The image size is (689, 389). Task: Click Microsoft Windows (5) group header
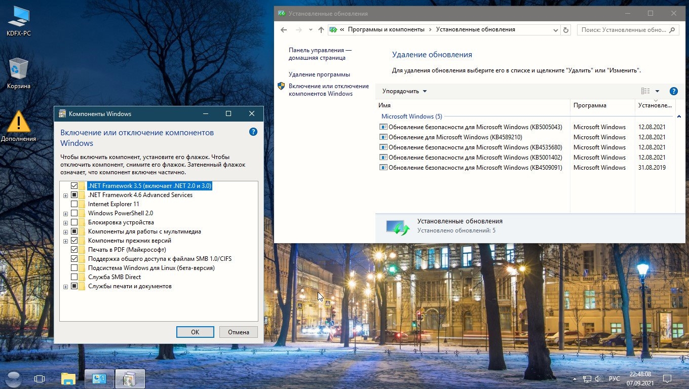[411, 116]
